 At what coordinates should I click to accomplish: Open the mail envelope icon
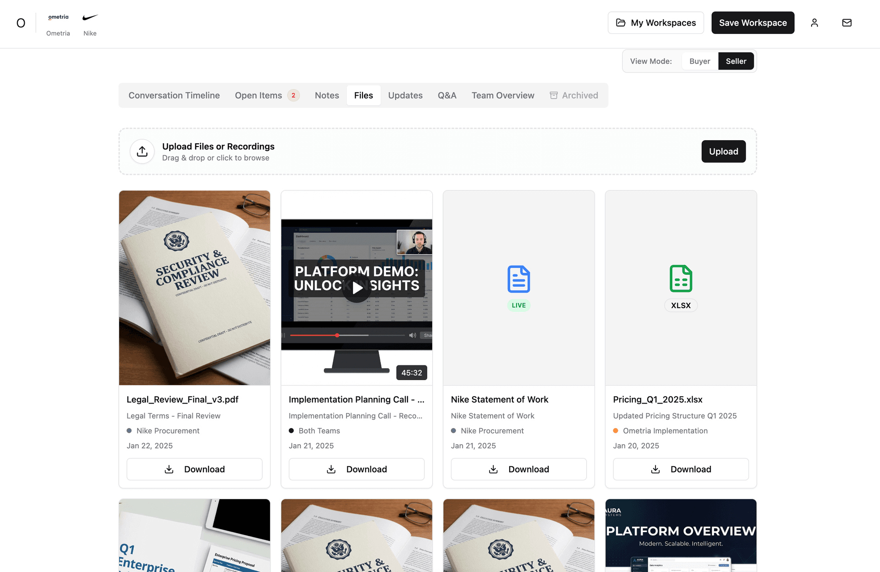pos(847,23)
